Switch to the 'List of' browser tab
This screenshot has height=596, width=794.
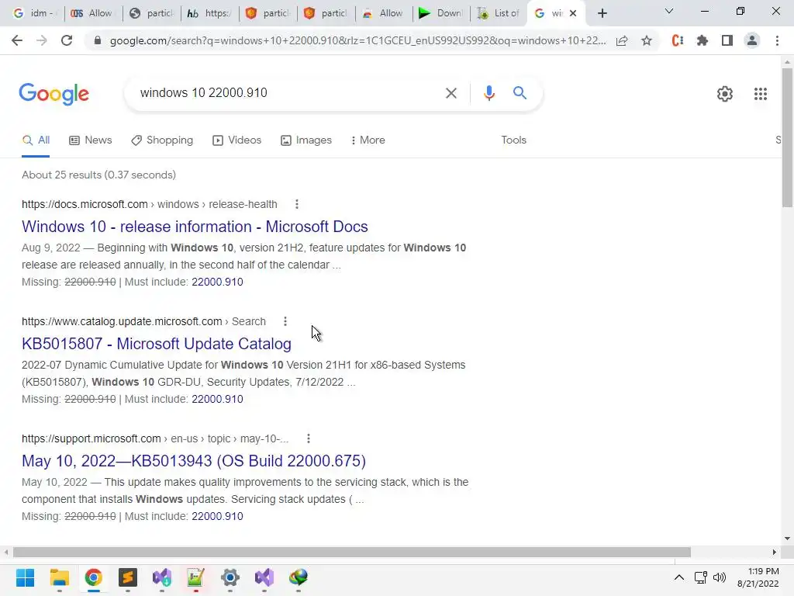(499, 13)
